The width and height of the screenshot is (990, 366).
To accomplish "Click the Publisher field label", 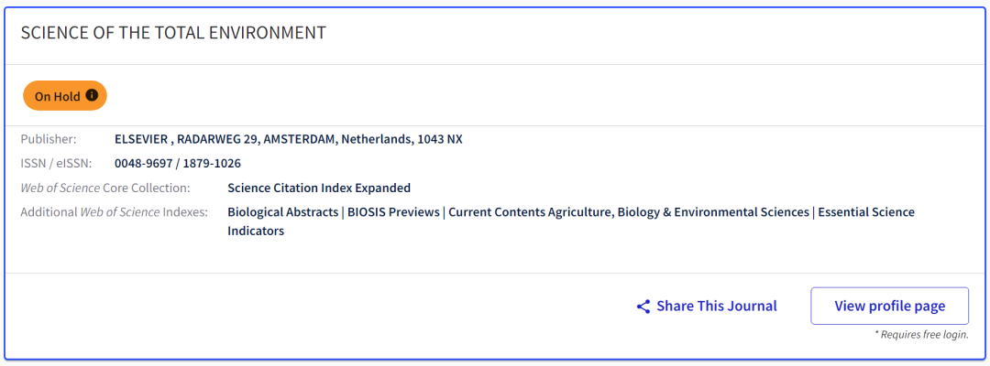I will click(x=49, y=139).
